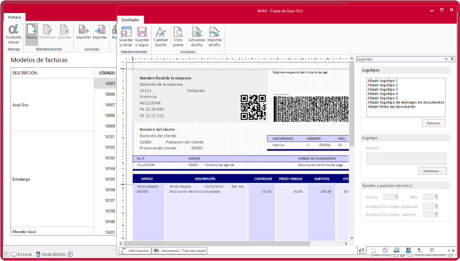This screenshot has width=460, height=261.
Task: Click the Ancho size input field
Action: tap(390, 197)
